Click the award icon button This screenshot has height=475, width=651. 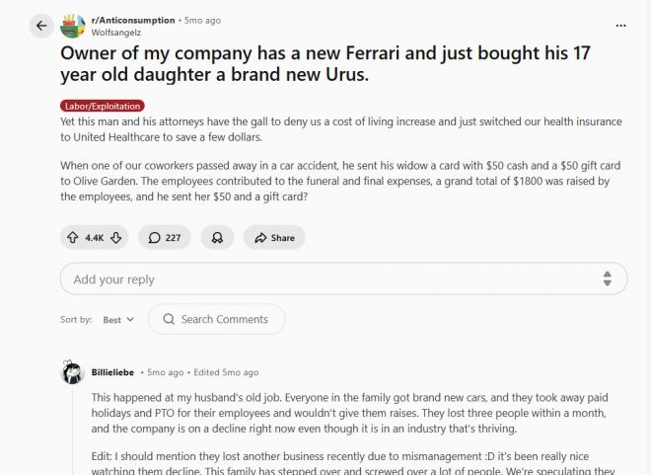click(x=216, y=237)
